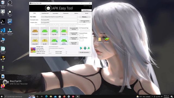174x98 pixels.
Task: Select the BlueStacks ForexSign file on the desktop
Action: pyautogui.click(x=107, y=40)
